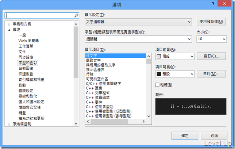This screenshot has width=235, height=149.
Task: Click the black background color swatch
Action: point(159,74)
